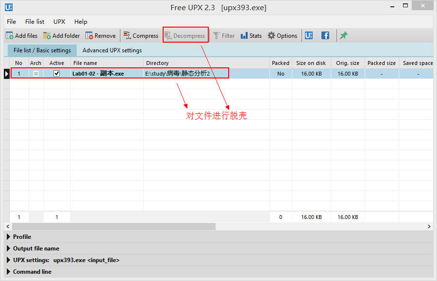437x281 pixels.
Task: Click the Add files toolbar icon
Action: click(10, 35)
